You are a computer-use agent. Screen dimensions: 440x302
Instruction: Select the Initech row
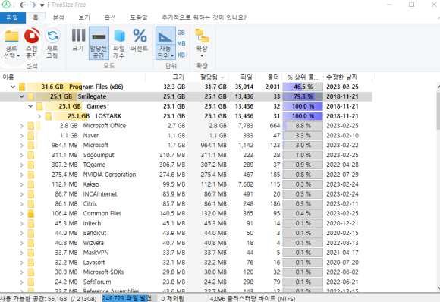coord(186,223)
